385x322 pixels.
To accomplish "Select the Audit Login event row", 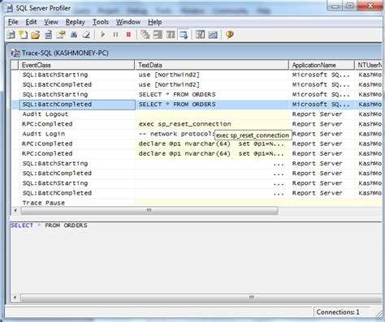I will tap(197, 134).
